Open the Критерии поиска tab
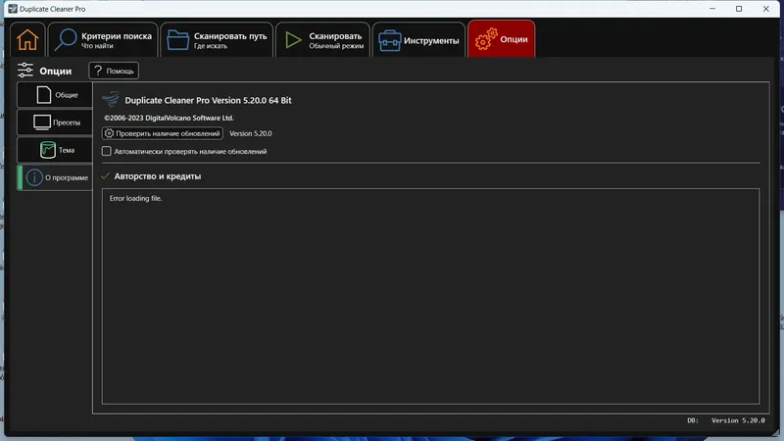This screenshot has height=441, width=784. (x=103, y=40)
